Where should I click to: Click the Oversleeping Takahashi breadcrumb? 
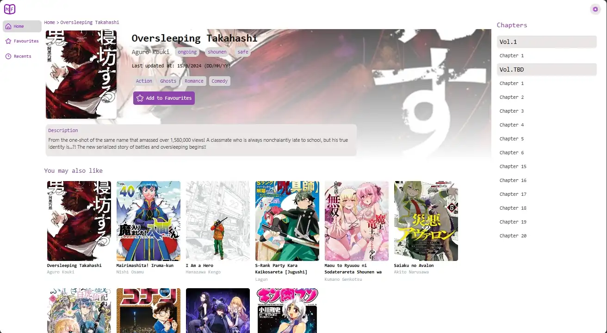(89, 22)
